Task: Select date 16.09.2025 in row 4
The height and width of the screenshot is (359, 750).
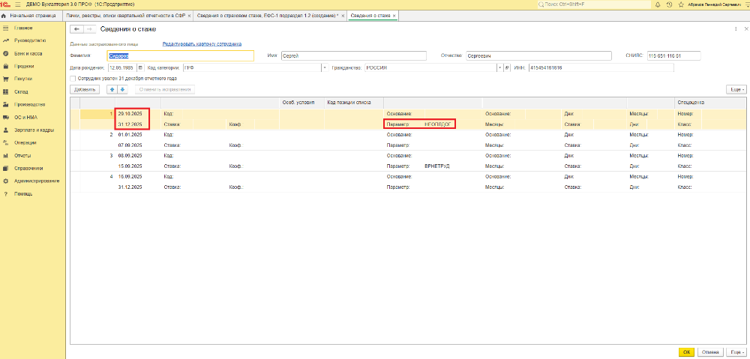Action: 130,176
